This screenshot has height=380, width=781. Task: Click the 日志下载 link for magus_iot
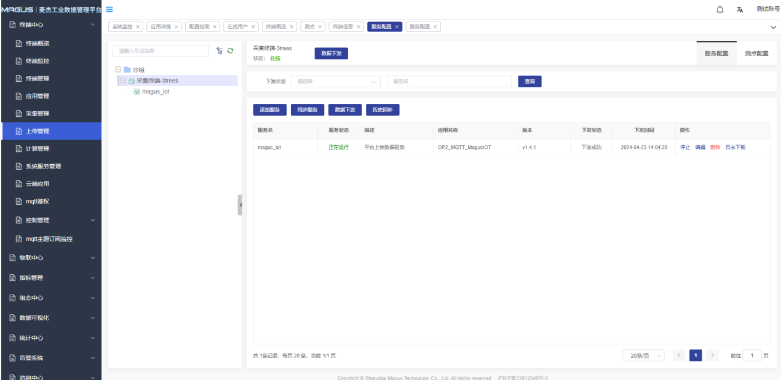[735, 148]
